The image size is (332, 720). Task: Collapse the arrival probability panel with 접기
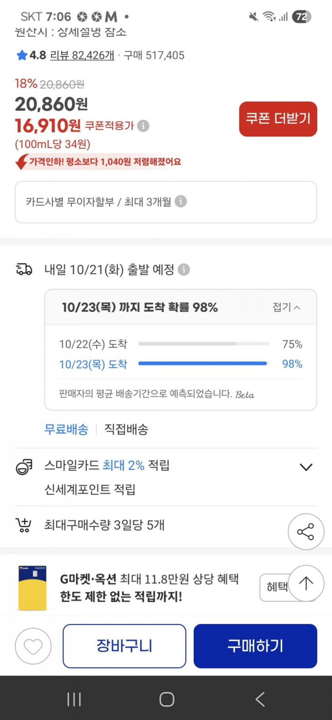(286, 307)
